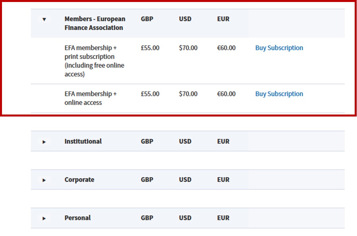Screen dimensions: 357x236
Task: Click EUR column header in Members section
Action: click(223, 19)
